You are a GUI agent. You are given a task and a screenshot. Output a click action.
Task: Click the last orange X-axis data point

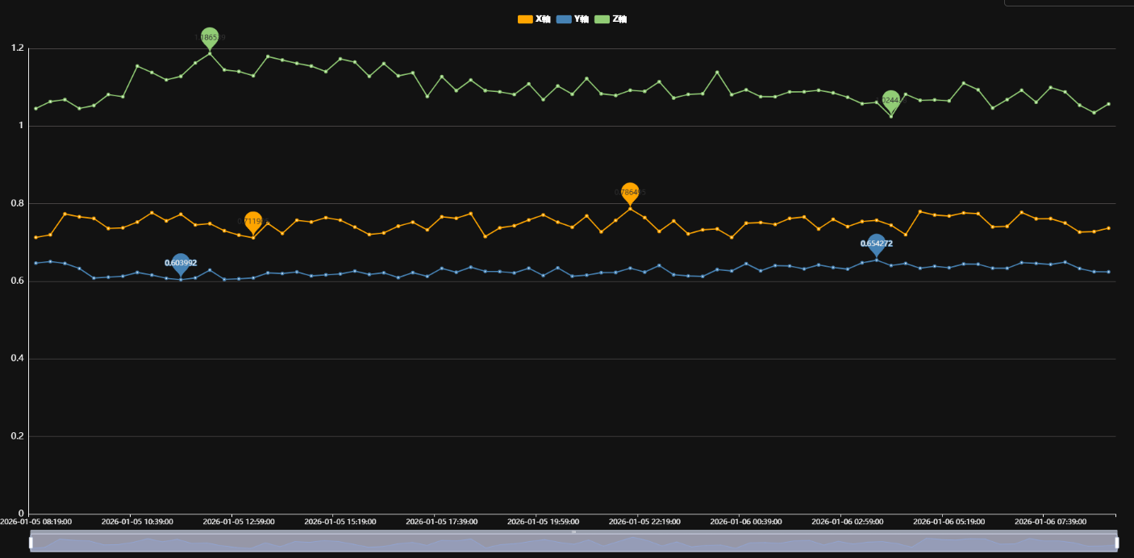pyautogui.click(x=1108, y=228)
